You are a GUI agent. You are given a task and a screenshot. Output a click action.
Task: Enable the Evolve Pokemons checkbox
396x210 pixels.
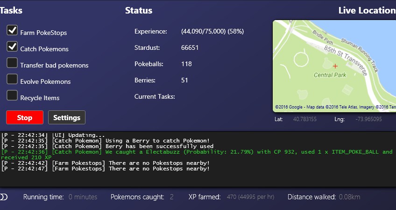coord(12,79)
